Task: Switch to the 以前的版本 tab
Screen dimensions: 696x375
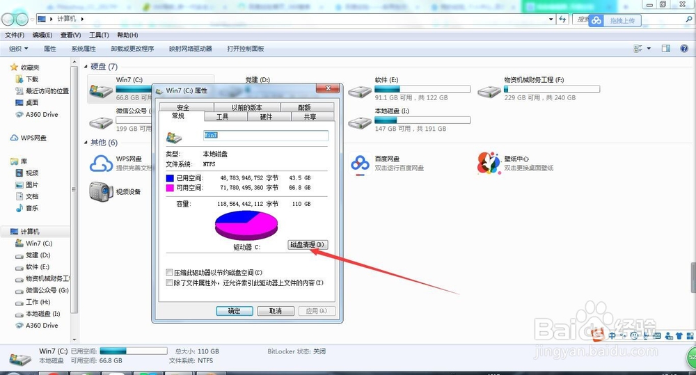Action: pyautogui.click(x=247, y=107)
